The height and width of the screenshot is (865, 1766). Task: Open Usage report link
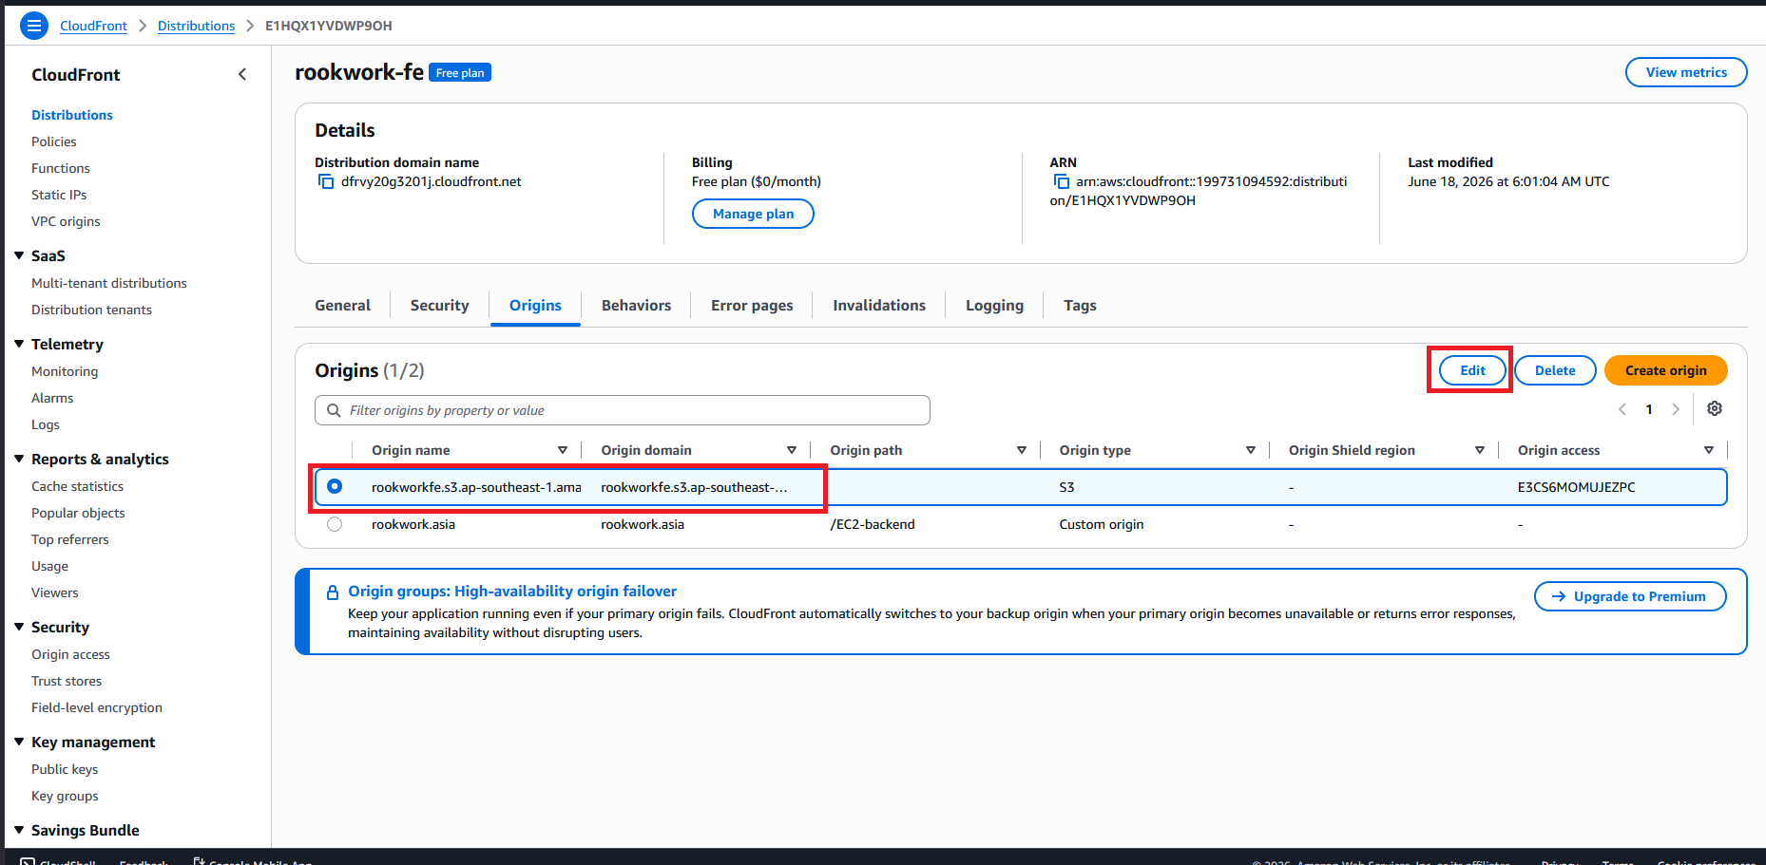tap(49, 566)
